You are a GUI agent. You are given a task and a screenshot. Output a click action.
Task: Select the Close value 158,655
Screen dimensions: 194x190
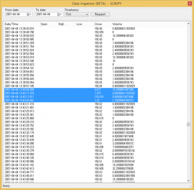coord(99,32)
